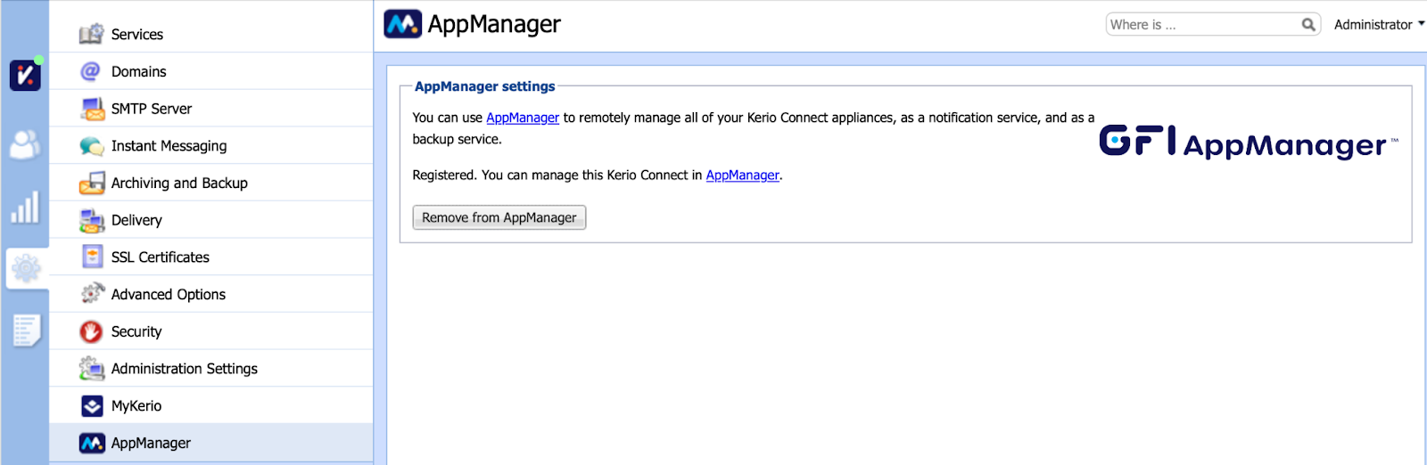Screen dimensions: 1427x465
Task: Click 'AppManager settings' group title
Action: pyautogui.click(x=484, y=86)
